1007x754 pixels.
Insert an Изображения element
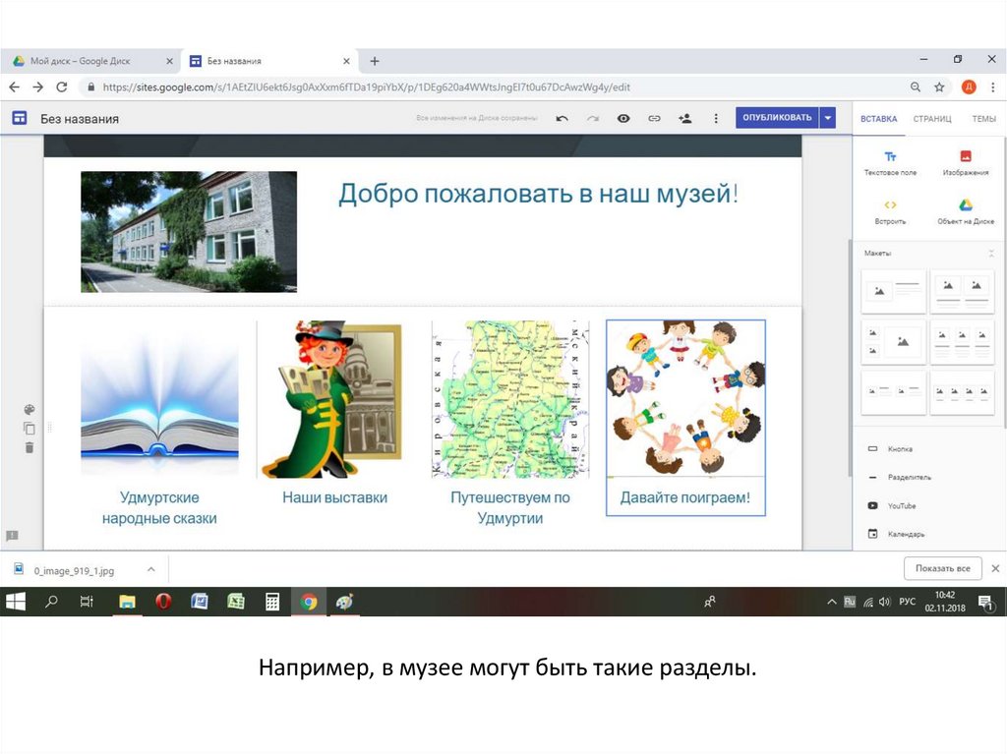[x=966, y=163]
